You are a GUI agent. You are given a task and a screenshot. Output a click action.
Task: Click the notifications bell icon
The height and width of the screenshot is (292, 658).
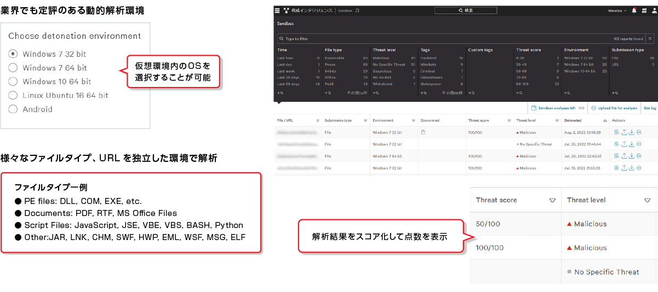(634, 10)
